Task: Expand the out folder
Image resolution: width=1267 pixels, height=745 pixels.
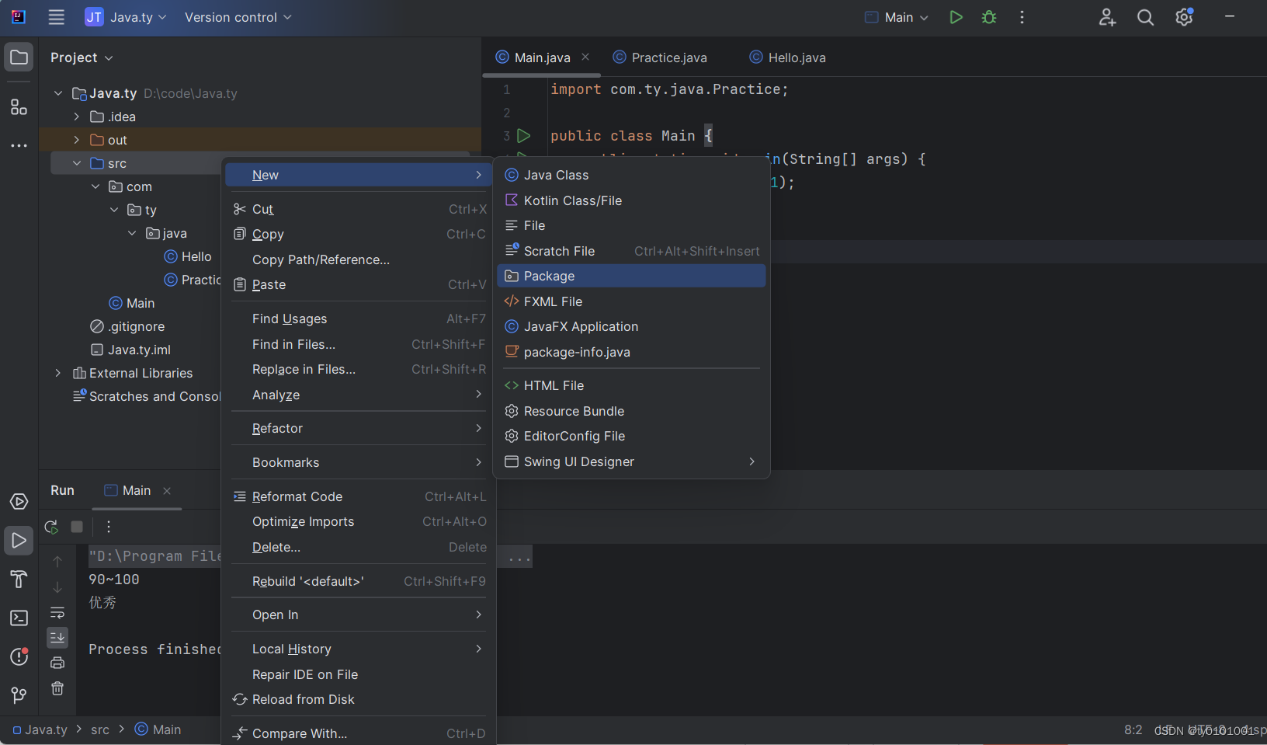Action: click(76, 140)
